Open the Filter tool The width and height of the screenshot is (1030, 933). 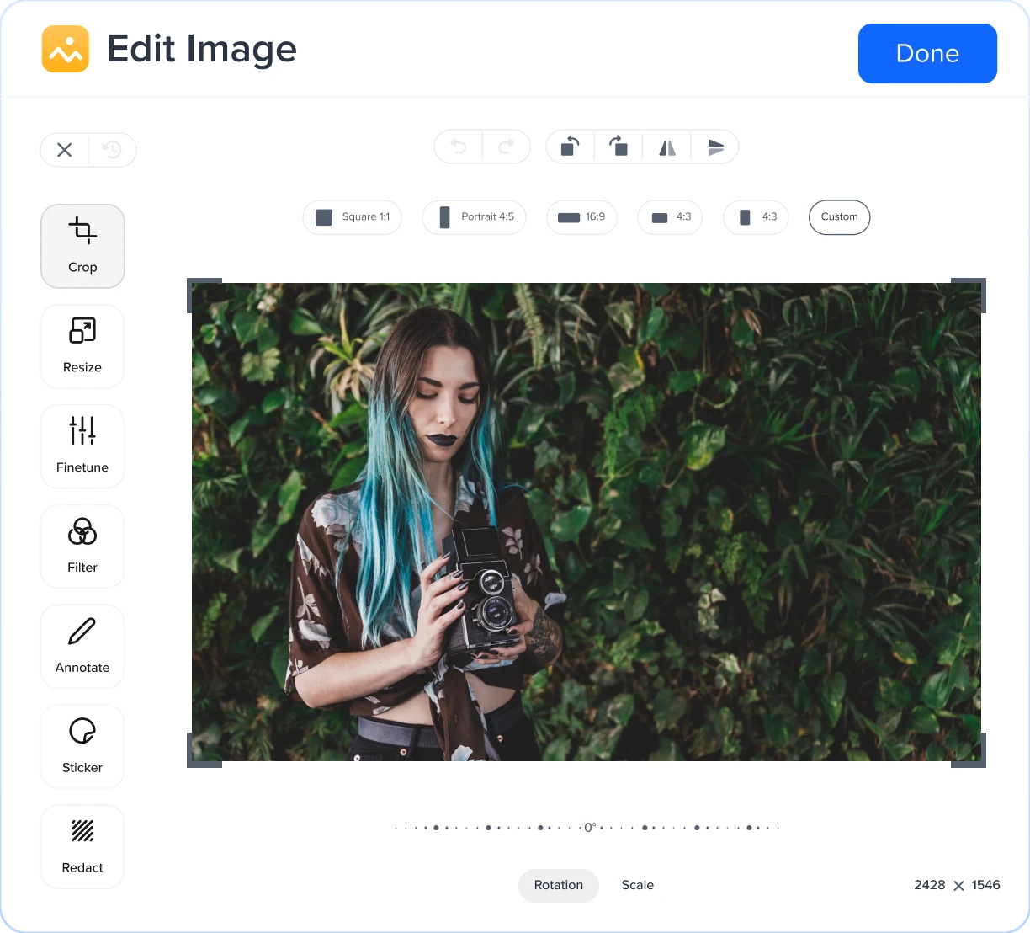82,546
